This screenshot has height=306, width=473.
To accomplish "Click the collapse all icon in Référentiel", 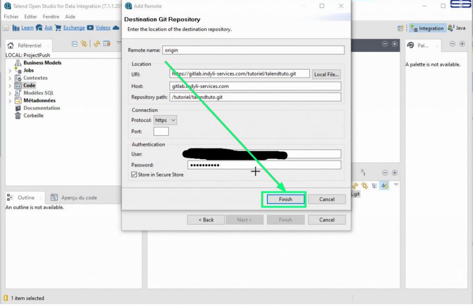I will pos(74,44).
